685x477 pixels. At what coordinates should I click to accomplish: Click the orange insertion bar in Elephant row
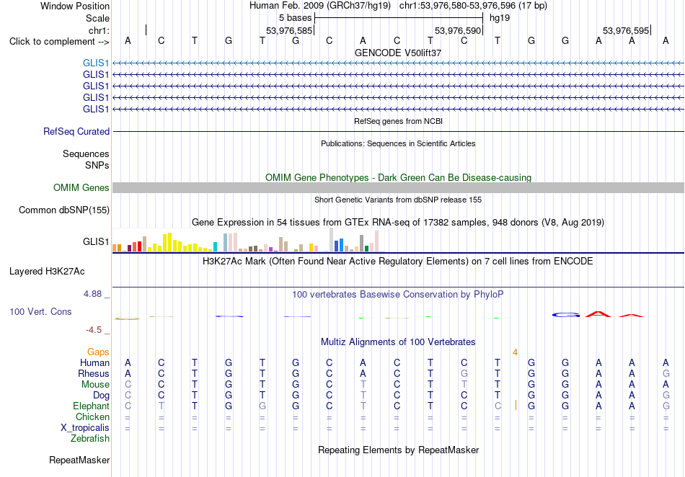pyautogui.click(x=516, y=405)
